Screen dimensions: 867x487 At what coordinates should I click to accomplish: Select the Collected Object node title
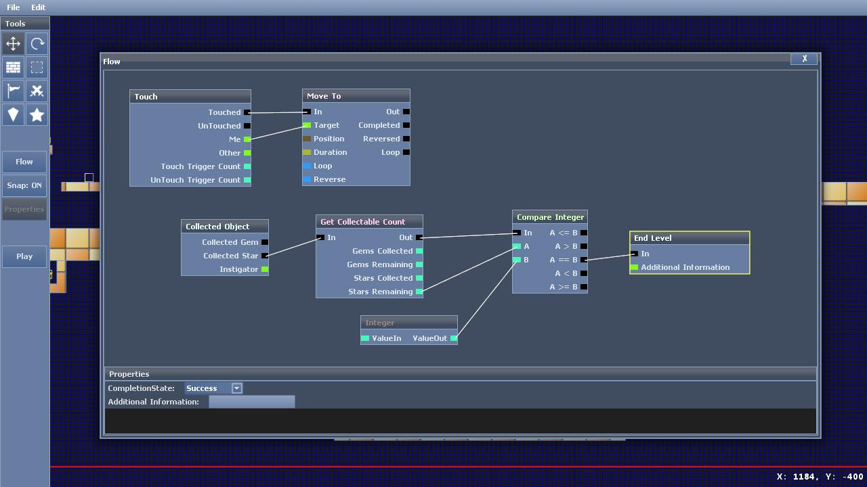(x=225, y=227)
